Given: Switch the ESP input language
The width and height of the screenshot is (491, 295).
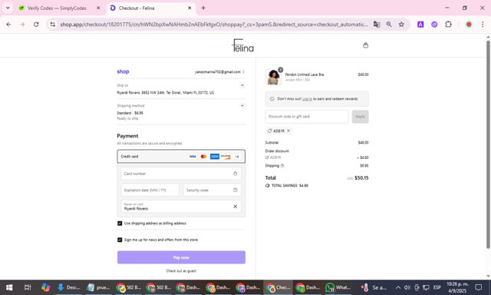Looking at the screenshot, I should 437,287.
